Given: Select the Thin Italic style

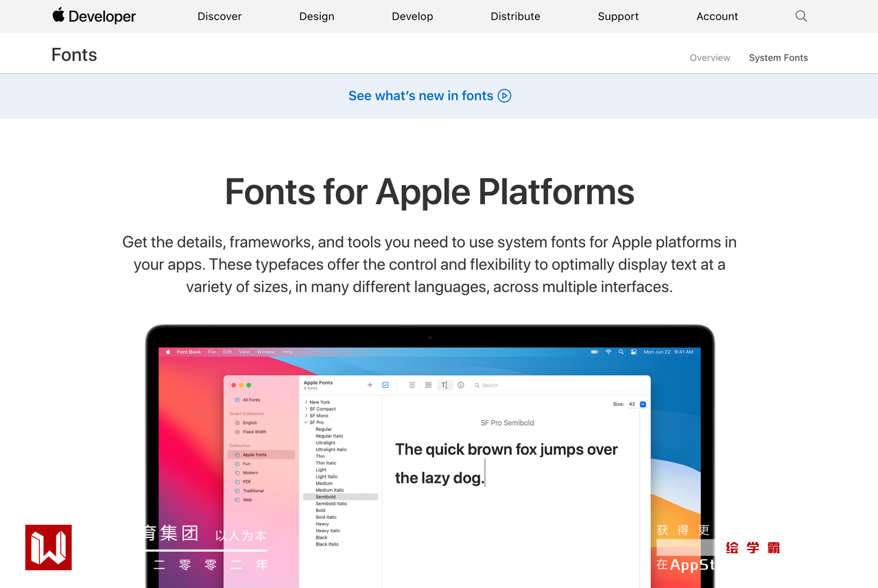Looking at the screenshot, I should tap(326, 463).
